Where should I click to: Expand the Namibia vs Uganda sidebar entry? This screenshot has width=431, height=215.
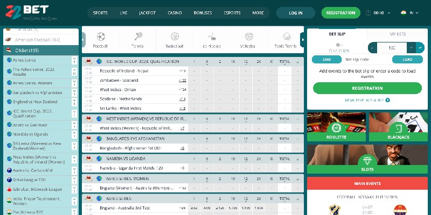tap(74, 134)
